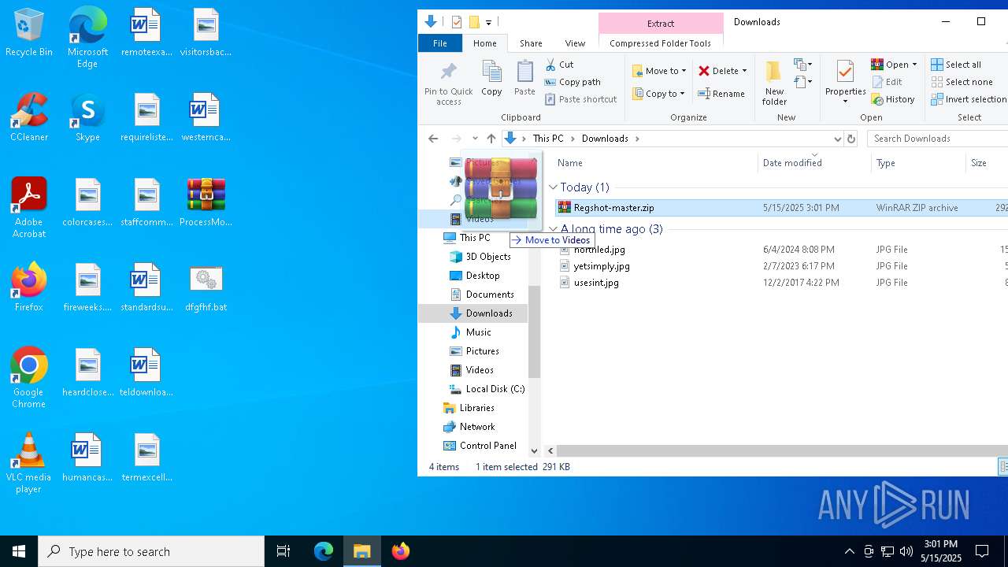Open the File tab
1008x567 pixels.
[440, 43]
